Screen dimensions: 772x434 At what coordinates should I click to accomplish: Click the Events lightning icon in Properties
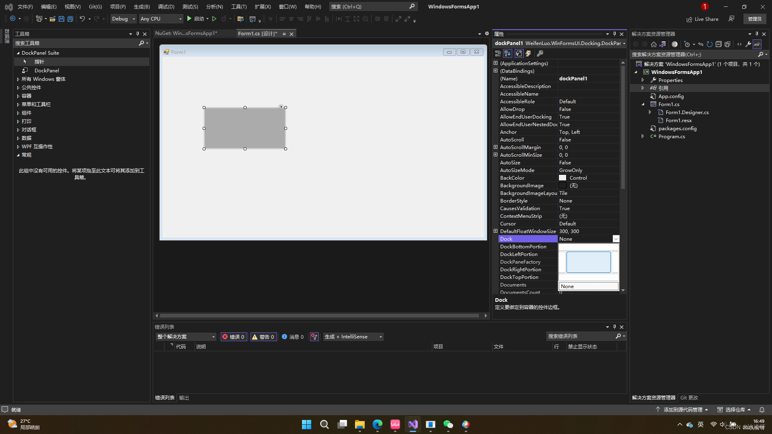528,53
